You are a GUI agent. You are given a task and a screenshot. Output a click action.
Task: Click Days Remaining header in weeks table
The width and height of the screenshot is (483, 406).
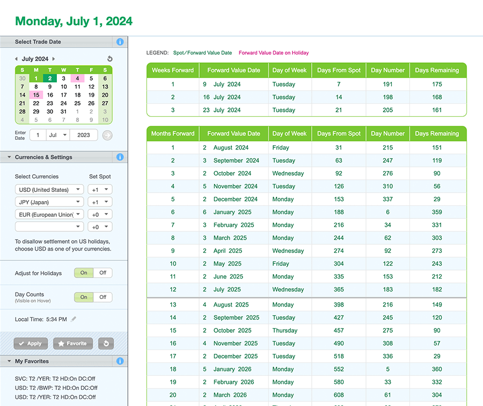pyautogui.click(x=437, y=70)
